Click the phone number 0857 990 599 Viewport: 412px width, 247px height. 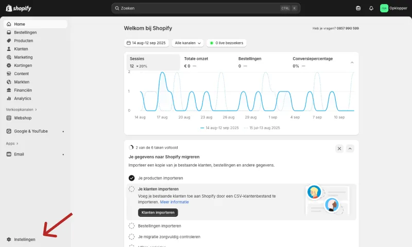pyautogui.click(x=348, y=28)
